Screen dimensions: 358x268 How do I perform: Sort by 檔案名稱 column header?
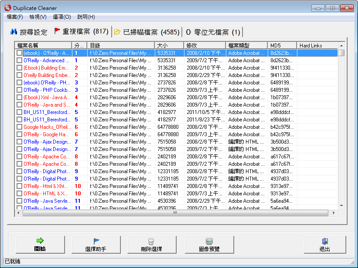(43, 45)
